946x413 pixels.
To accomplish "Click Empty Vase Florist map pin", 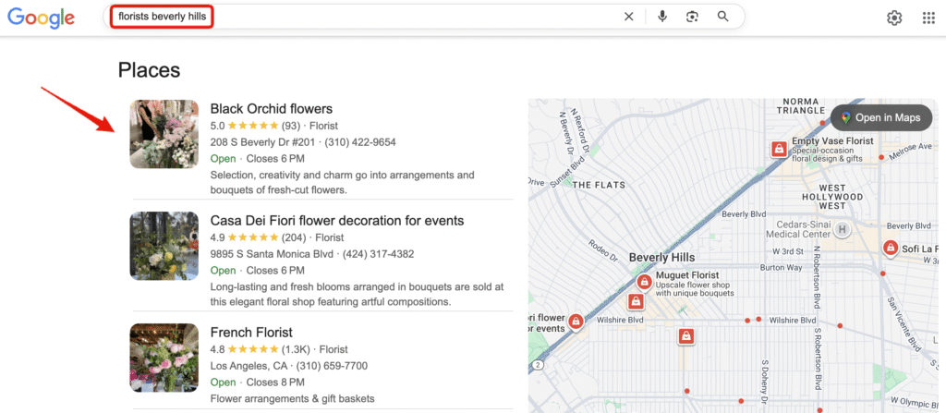I will pos(780,149).
